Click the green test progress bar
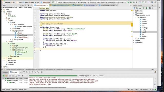This screenshot has height=92, width=164. [x=53, y=76]
